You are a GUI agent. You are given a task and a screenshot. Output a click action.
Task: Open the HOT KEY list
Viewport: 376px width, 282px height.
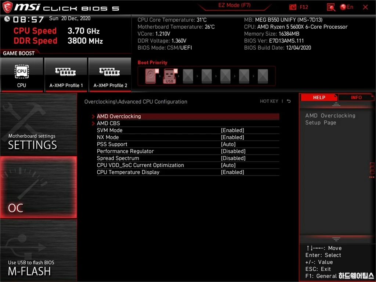269,101
